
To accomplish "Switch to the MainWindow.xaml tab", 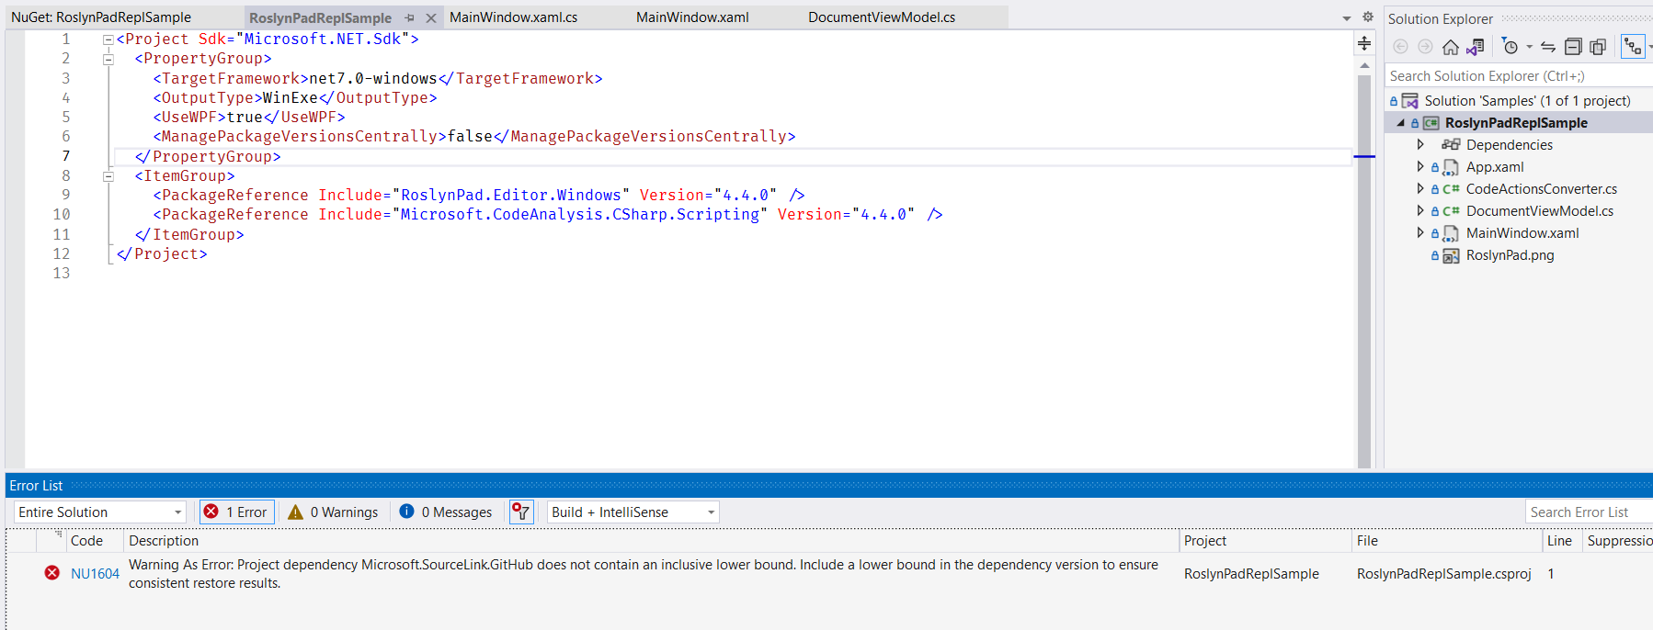I will [692, 17].
